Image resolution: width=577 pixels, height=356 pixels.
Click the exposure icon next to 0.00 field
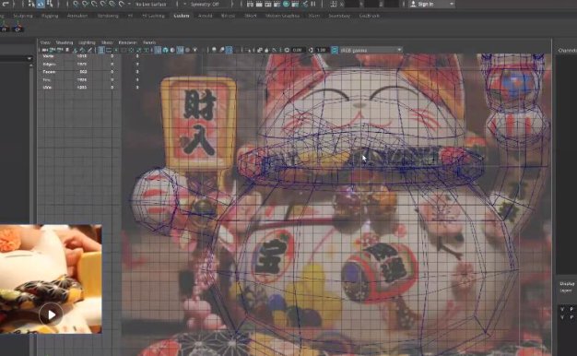[287, 50]
